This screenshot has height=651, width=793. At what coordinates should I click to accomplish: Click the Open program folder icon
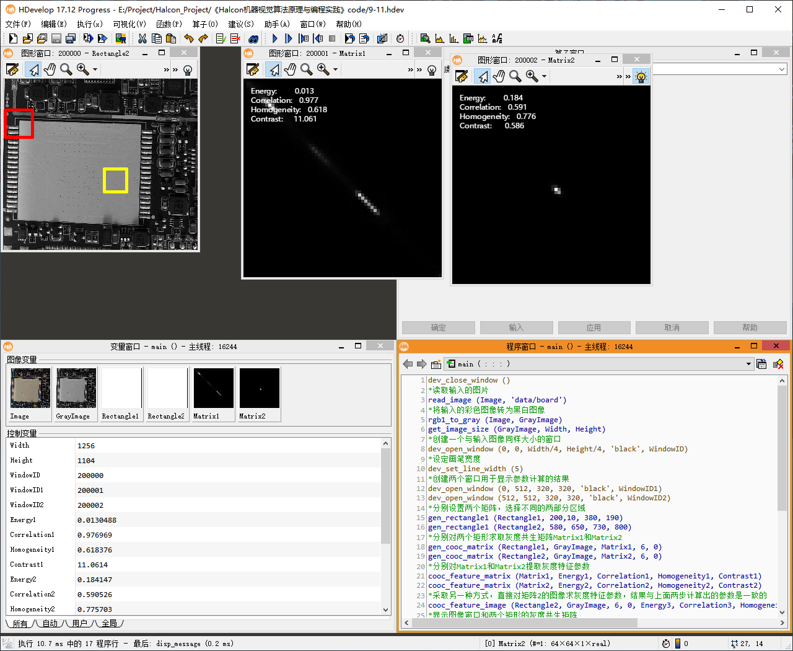click(27, 38)
